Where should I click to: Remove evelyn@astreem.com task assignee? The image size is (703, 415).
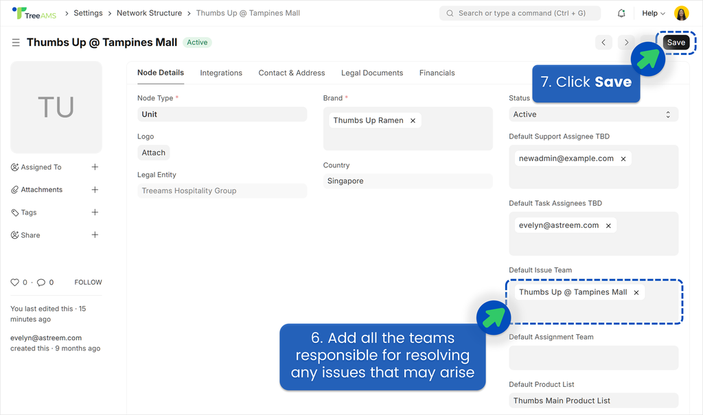click(x=608, y=226)
